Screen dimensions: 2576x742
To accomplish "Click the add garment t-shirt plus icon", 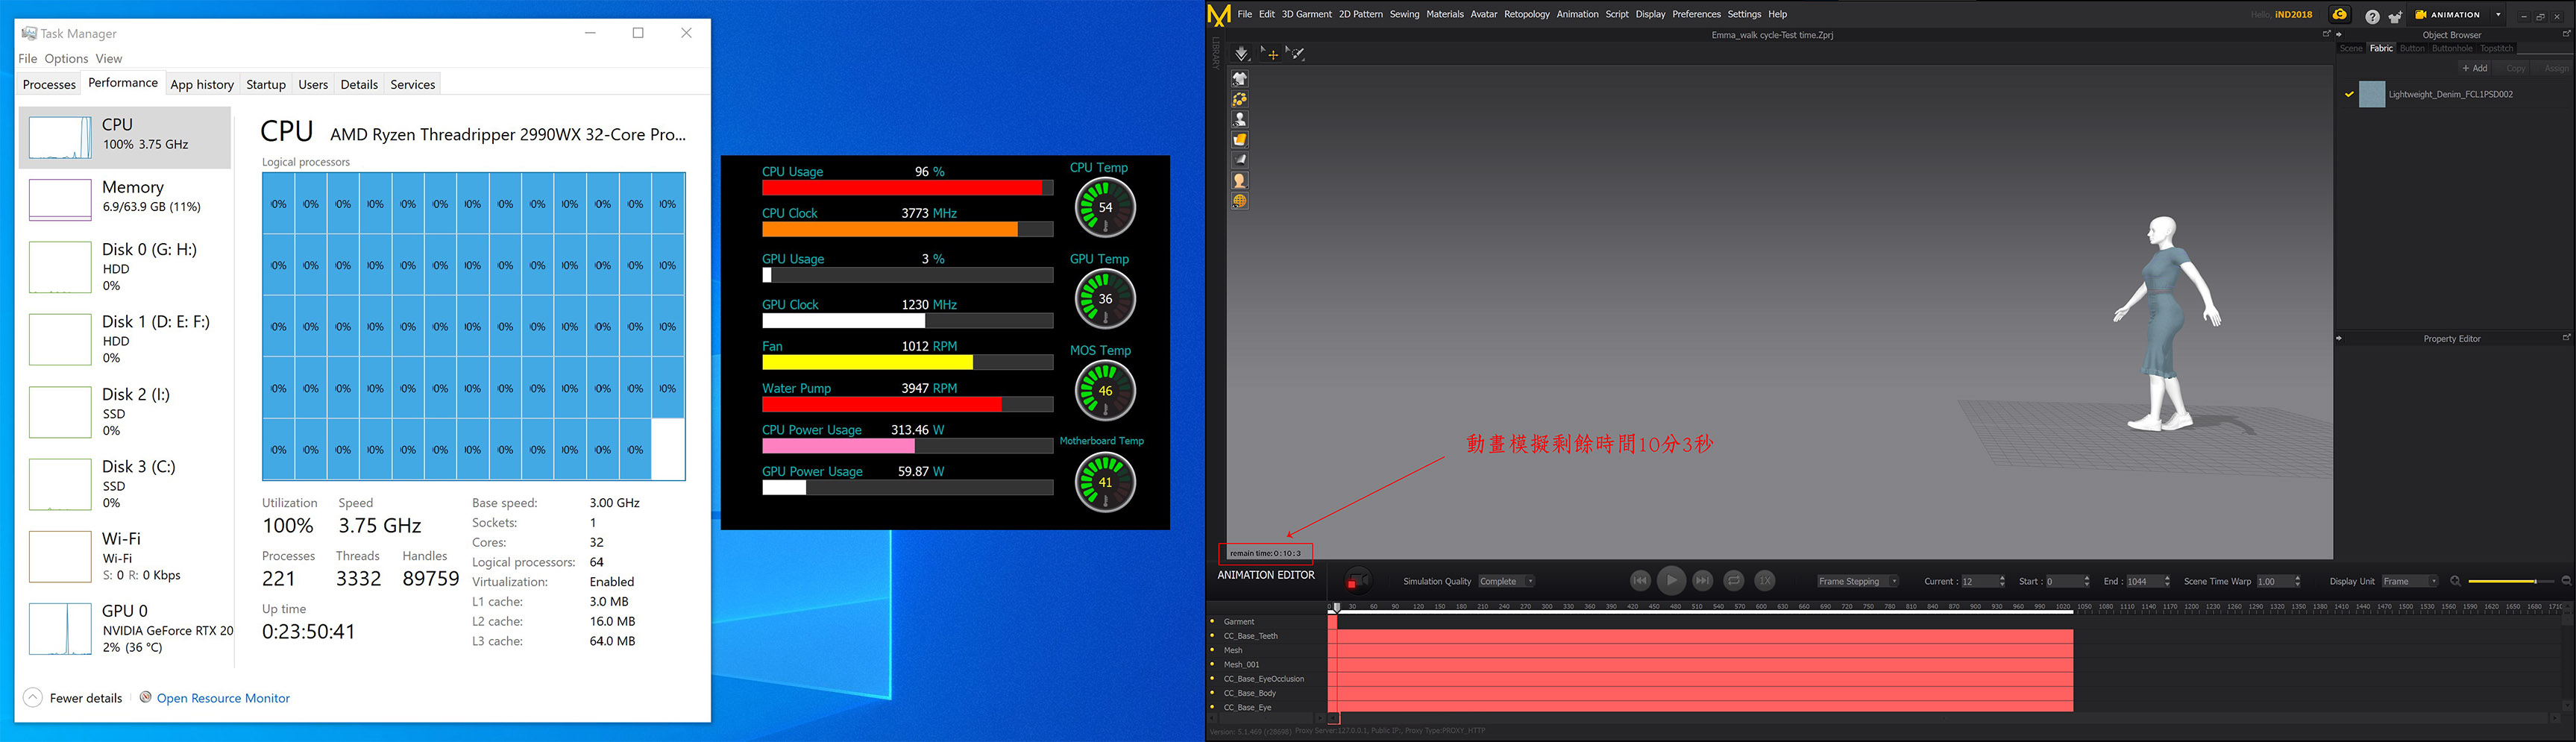I will [x=2395, y=16].
